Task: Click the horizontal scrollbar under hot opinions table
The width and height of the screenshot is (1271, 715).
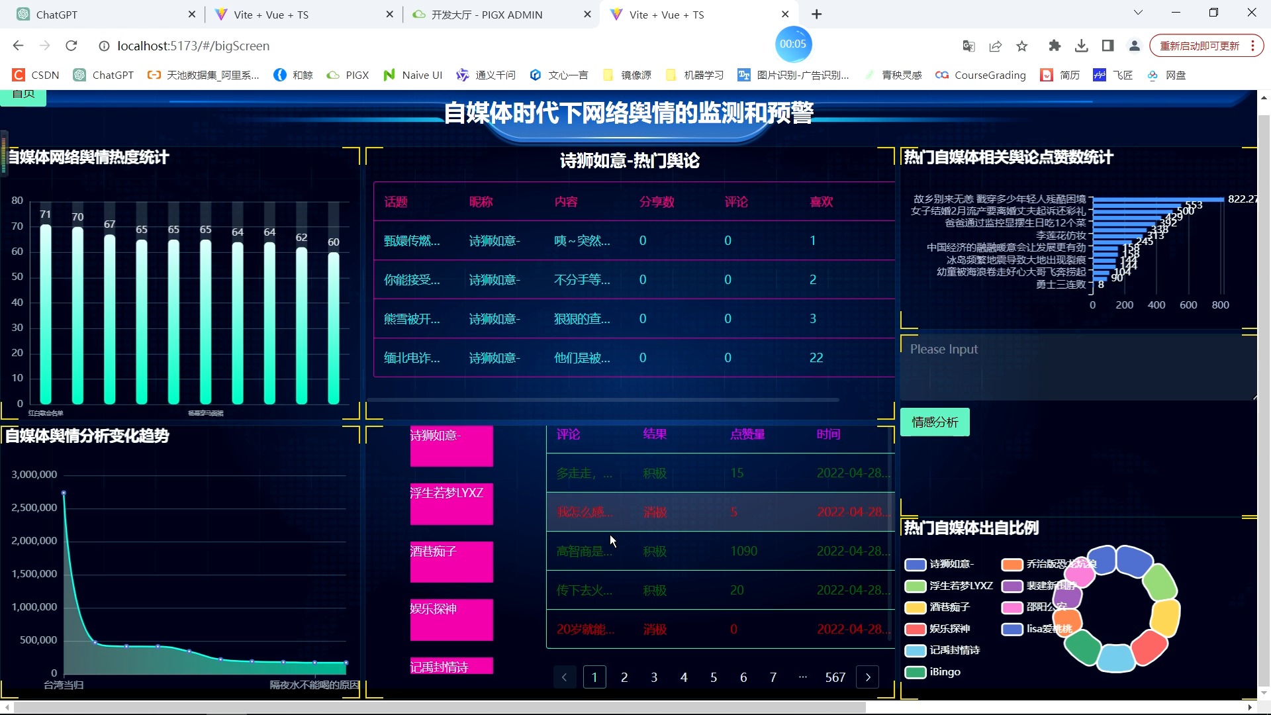Action: pyautogui.click(x=602, y=400)
